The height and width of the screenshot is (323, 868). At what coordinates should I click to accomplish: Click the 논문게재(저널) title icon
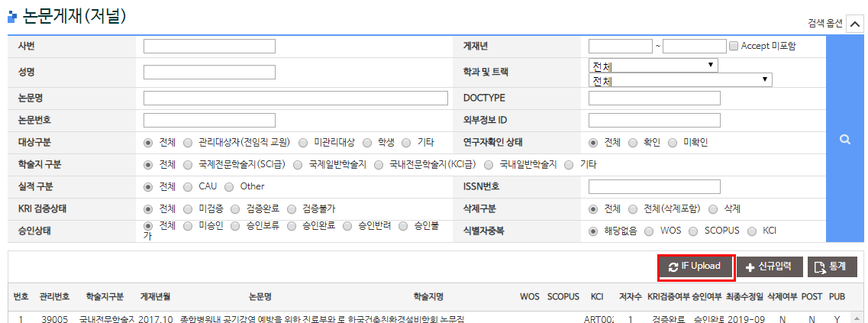coord(11,17)
